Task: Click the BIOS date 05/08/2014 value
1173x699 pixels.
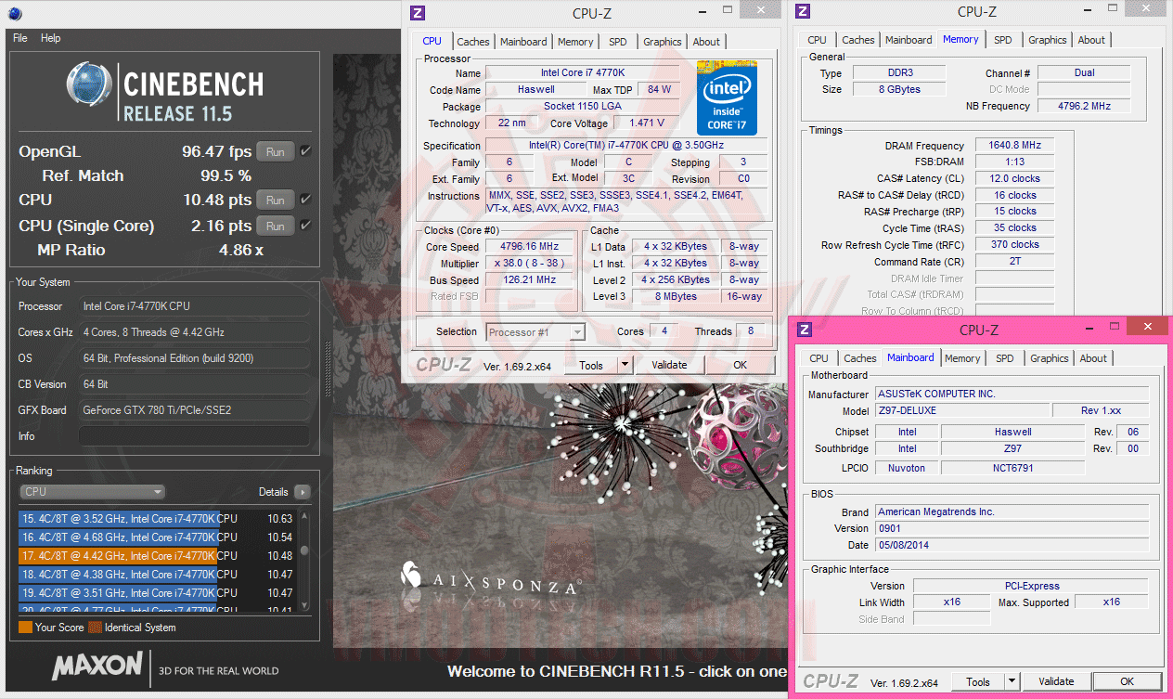Action: (1012, 545)
